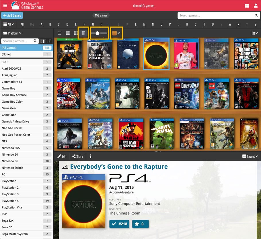Select PlayStation Vita platform

[26, 207]
